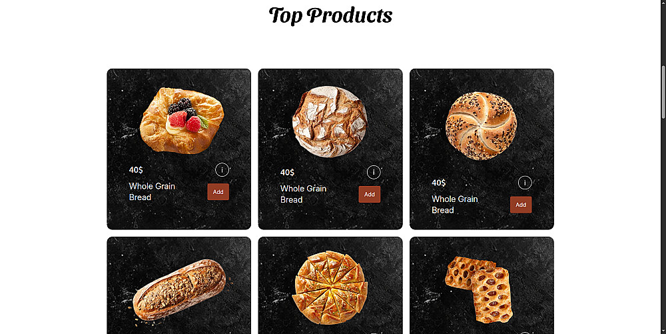Show info for the seeded kaiser roll card
This screenshot has width=666, height=334.
click(x=525, y=183)
